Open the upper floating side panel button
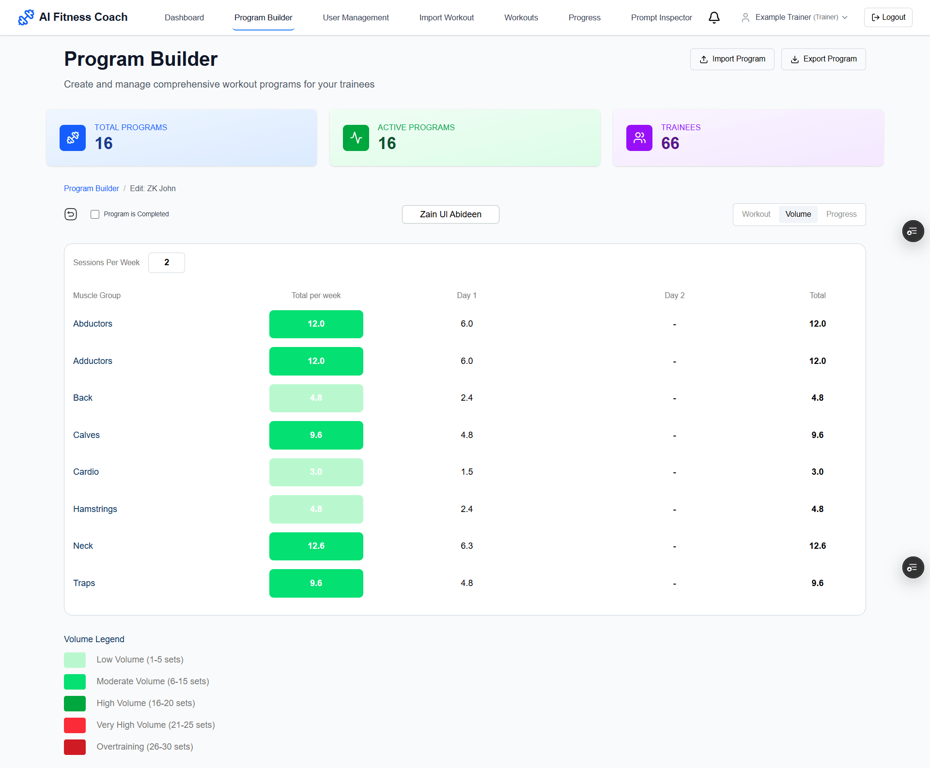 pyautogui.click(x=913, y=231)
